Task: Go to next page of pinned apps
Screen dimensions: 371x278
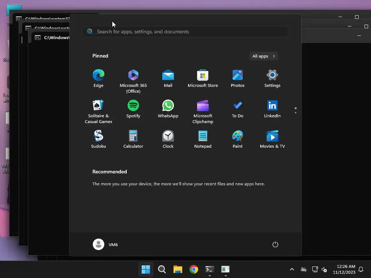Action: [296, 113]
